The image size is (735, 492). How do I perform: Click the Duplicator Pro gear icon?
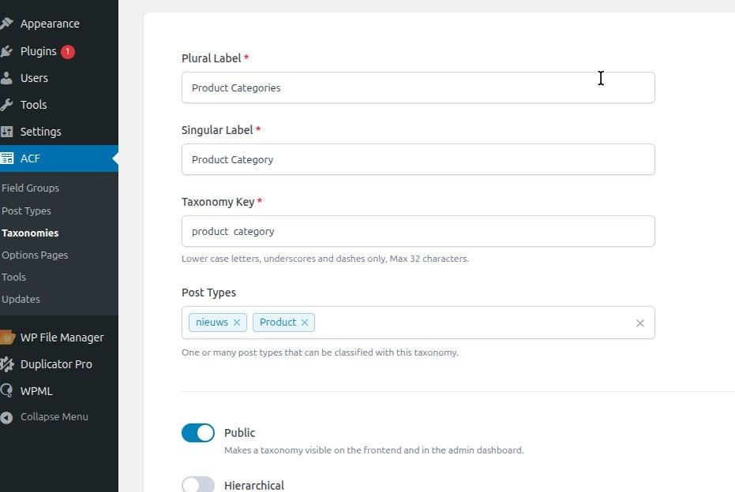point(7,364)
